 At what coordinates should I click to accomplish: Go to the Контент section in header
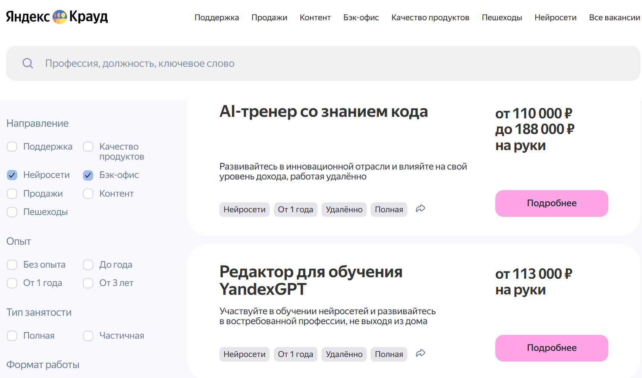click(x=315, y=18)
